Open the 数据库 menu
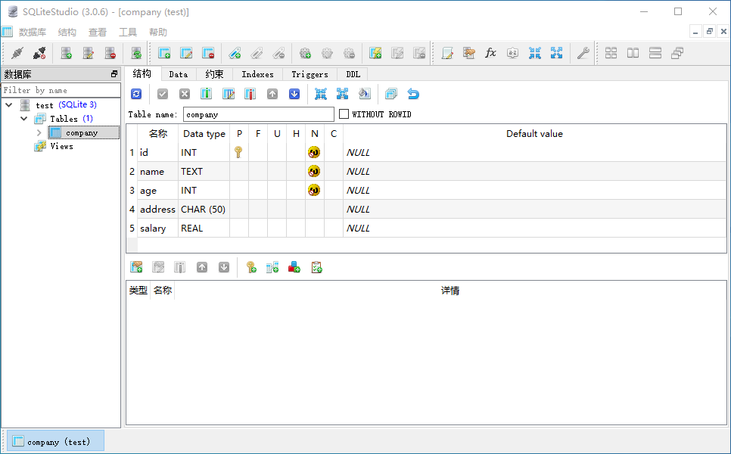Screen dimensions: 731x454 tap(33, 33)
